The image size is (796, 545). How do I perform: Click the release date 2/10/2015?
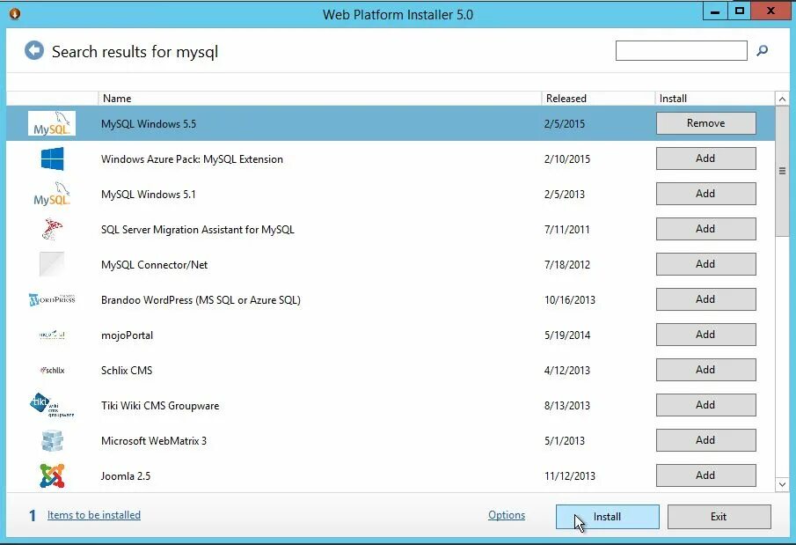pos(567,159)
